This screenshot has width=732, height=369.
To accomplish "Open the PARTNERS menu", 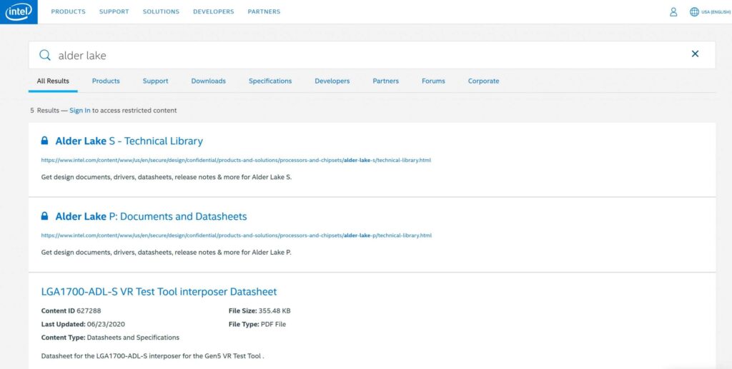I will coord(264,11).
